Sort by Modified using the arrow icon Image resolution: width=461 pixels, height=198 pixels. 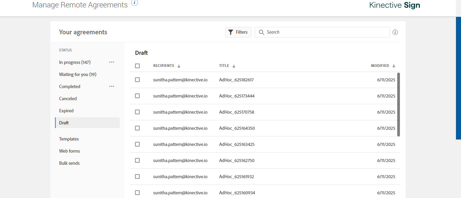[x=394, y=66]
